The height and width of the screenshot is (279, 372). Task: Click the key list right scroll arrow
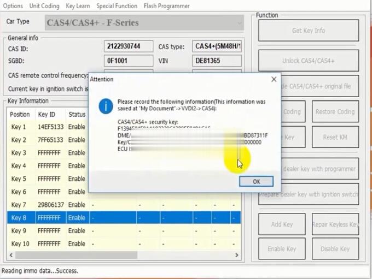[236, 255]
